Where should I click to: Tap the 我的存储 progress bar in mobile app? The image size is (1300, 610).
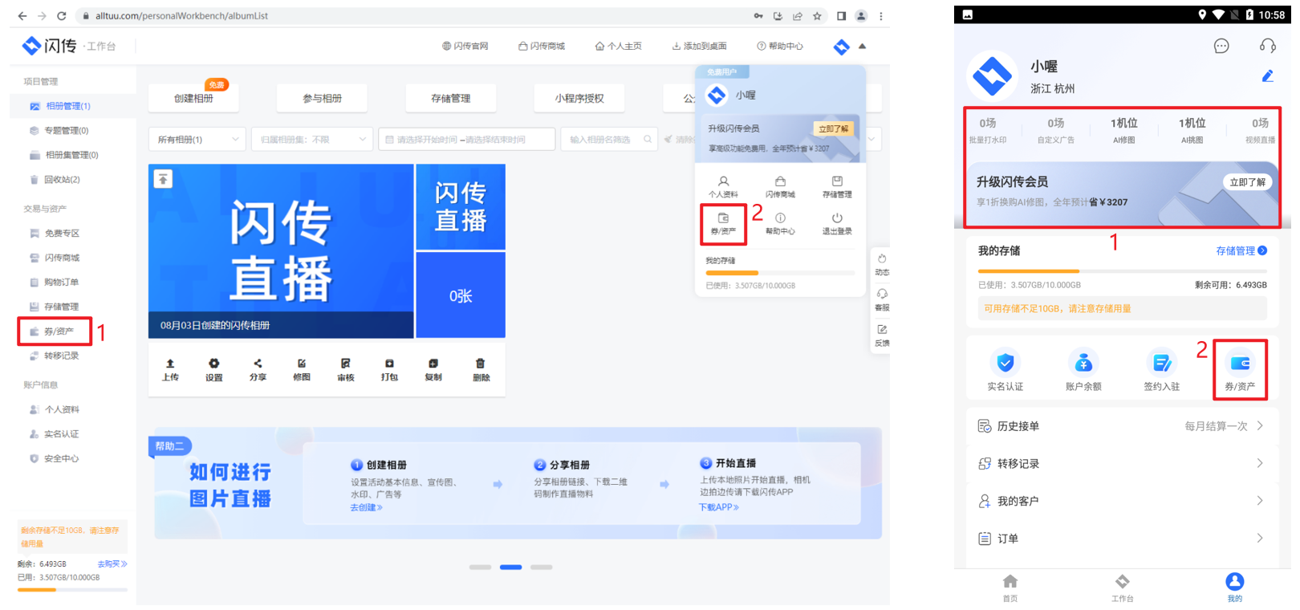pyautogui.click(x=1122, y=271)
